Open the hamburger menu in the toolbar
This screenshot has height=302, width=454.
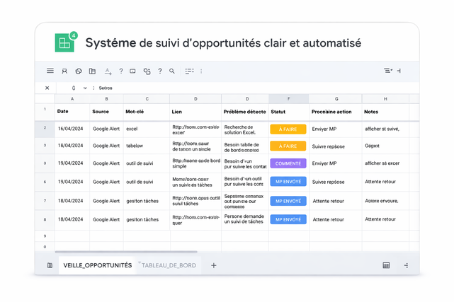(x=50, y=71)
